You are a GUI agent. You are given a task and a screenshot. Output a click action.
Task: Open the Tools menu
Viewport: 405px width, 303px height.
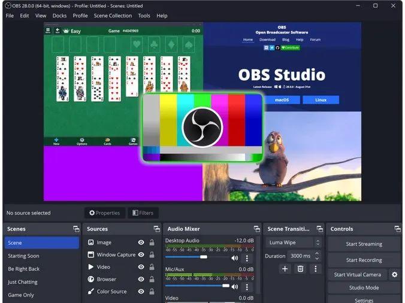144,16
